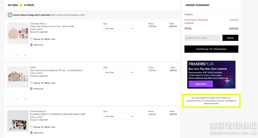
Task: Expand size dropdown for Dior gift set
Action: click(118, 73)
